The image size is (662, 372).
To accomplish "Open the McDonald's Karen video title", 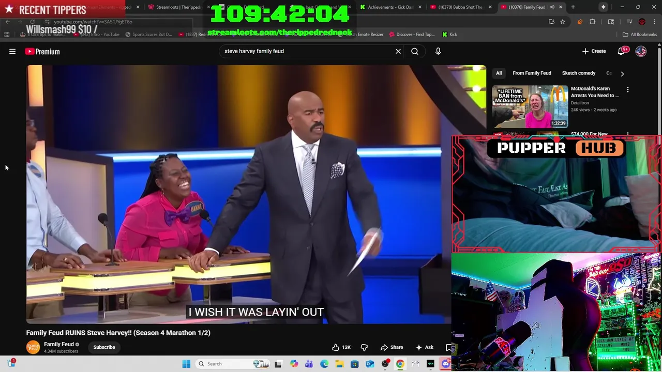I will [x=595, y=92].
